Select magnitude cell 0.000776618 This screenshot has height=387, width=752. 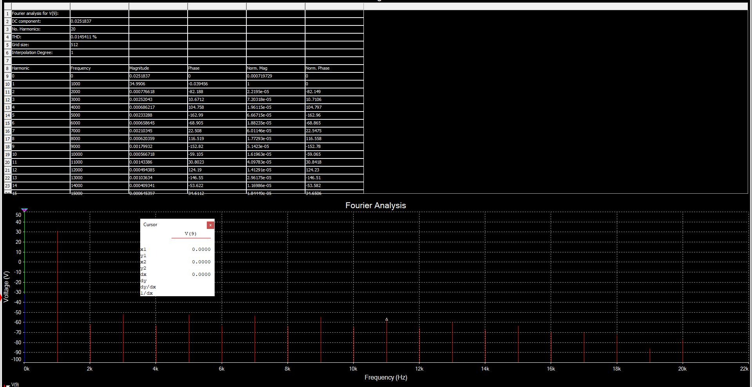click(x=158, y=92)
